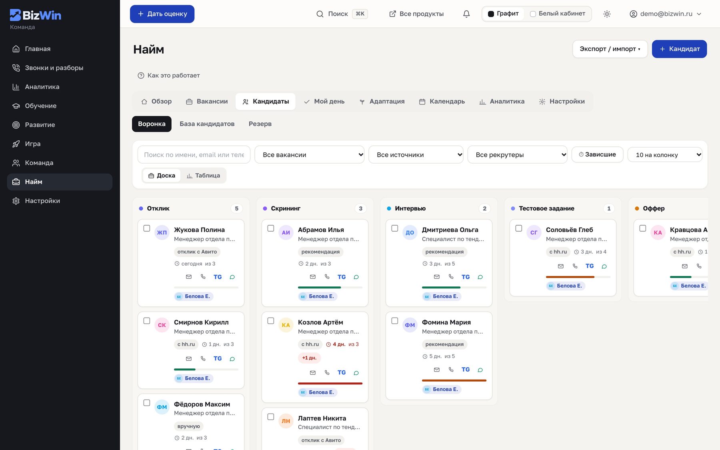Email Жукова Полина via envelope icon
Image resolution: width=720 pixels, height=450 pixels.
click(189, 277)
